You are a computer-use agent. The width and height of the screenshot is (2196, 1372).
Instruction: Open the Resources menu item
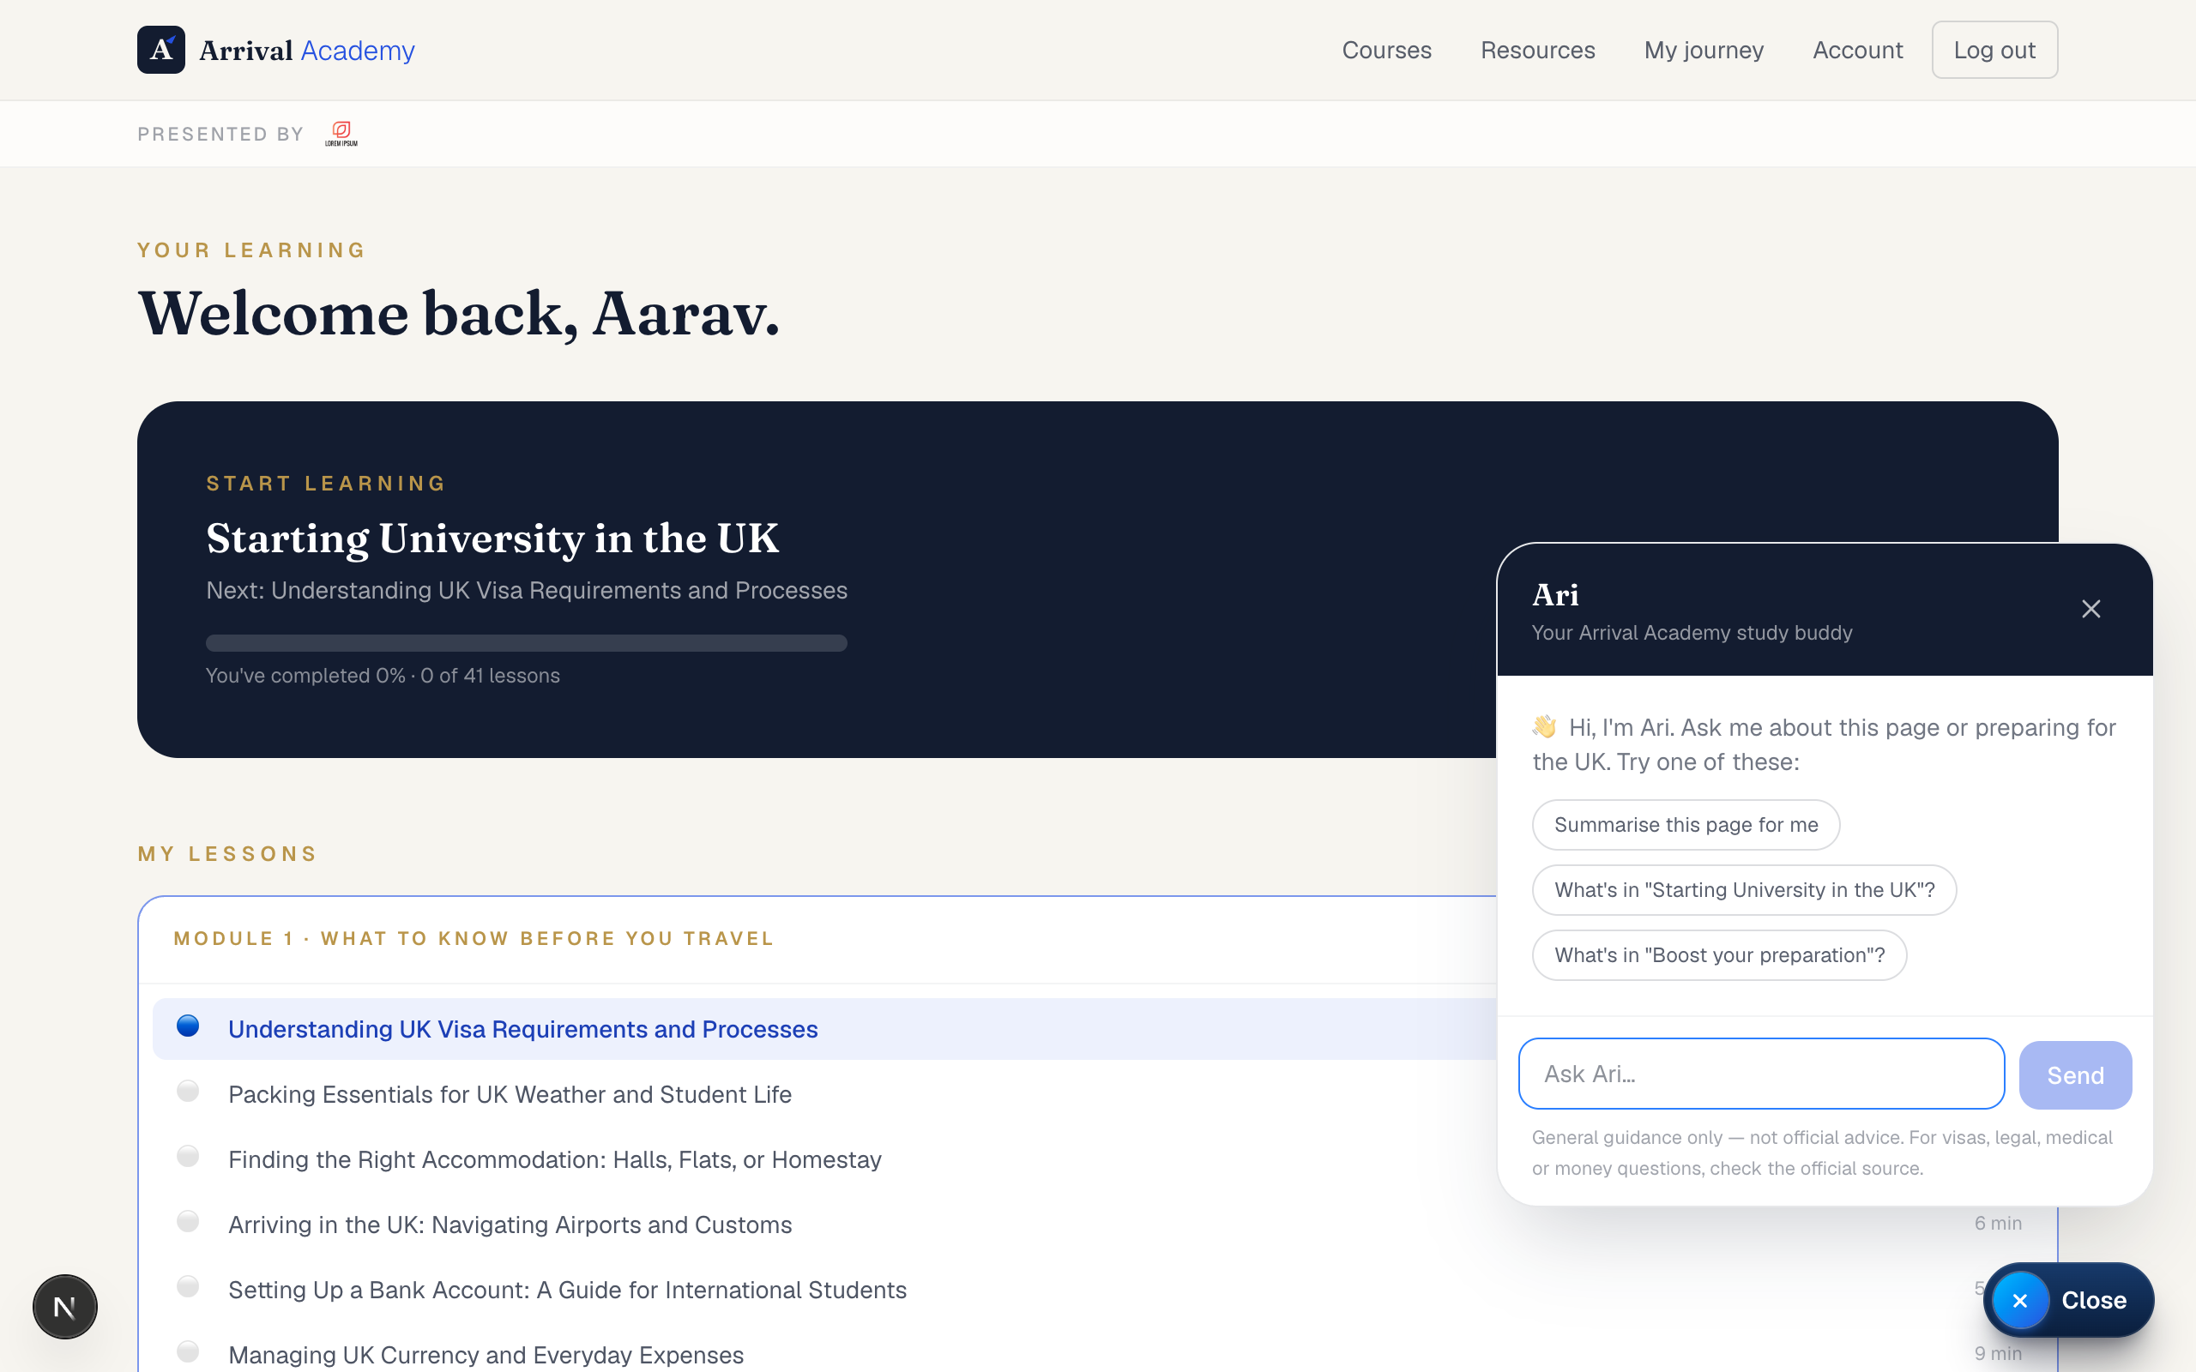click(x=1537, y=50)
